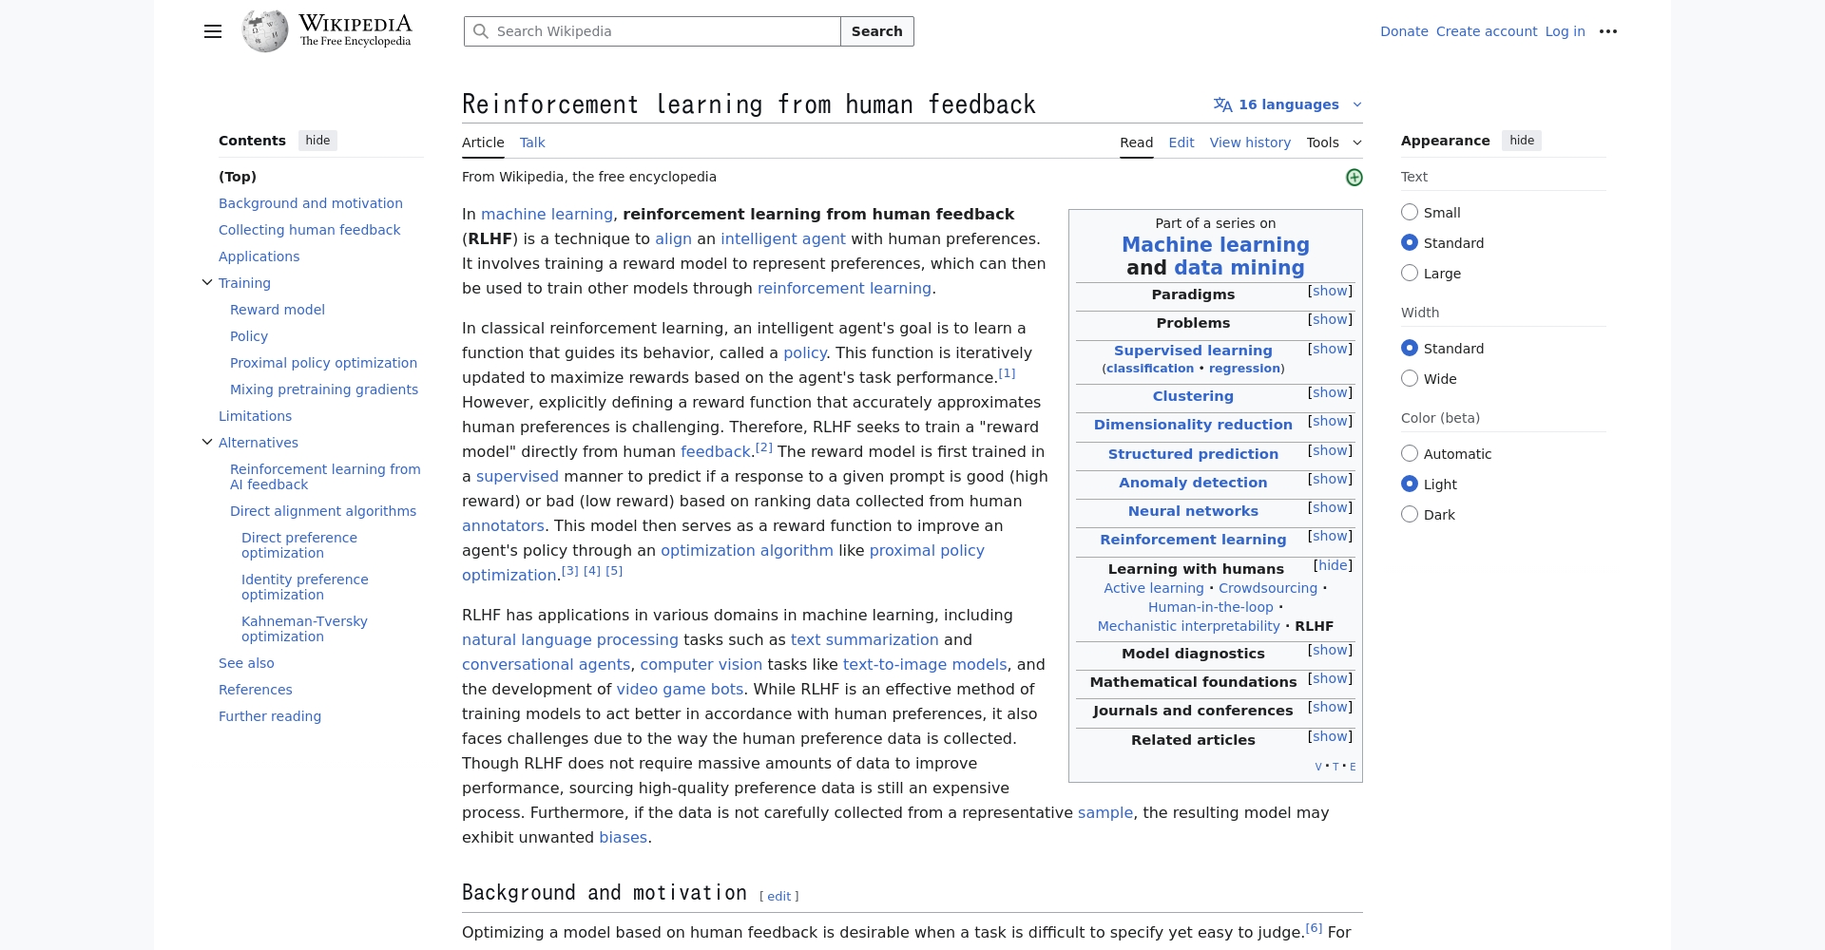Viewport: 1825px width, 950px height.
Task: Open the intelligent agent link
Action: 782,239
